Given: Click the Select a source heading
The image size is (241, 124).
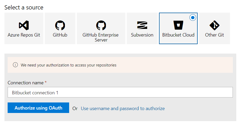Looking at the screenshot, I should click(24, 8).
